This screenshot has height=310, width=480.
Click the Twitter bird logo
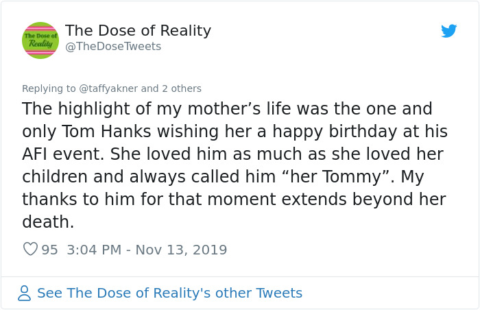point(448,31)
